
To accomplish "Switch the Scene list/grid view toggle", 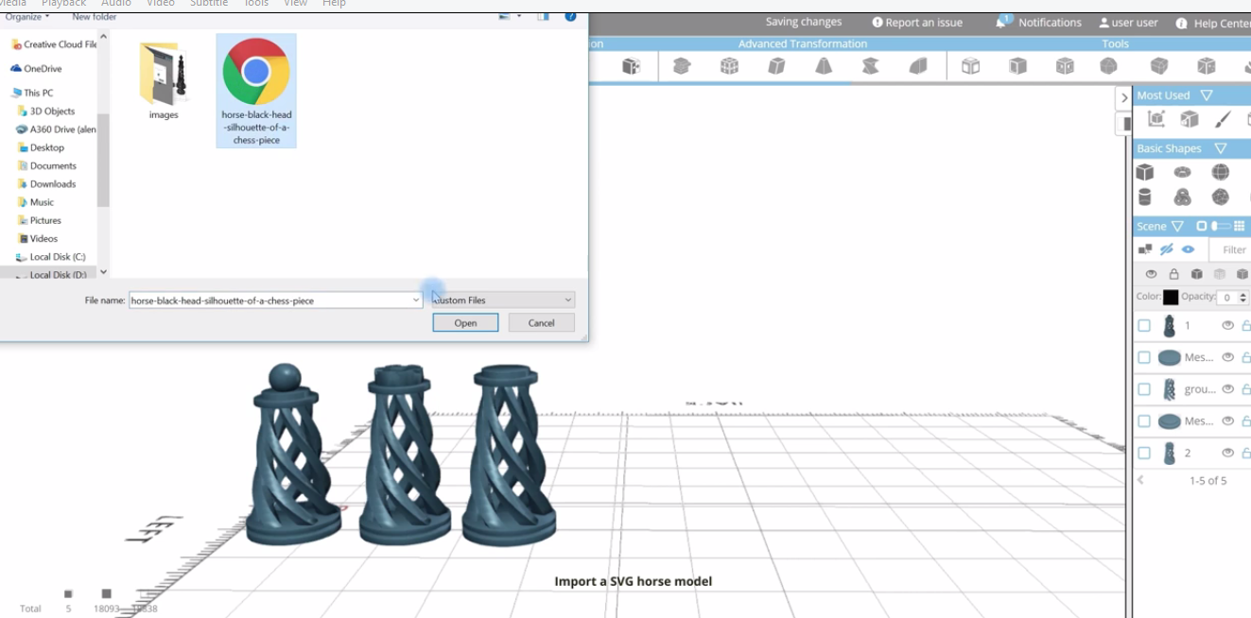I will [1220, 226].
